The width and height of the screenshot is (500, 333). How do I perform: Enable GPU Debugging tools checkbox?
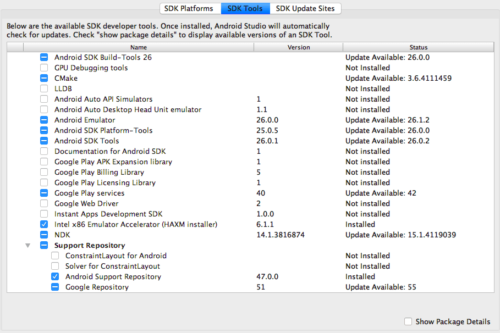point(44,68)
